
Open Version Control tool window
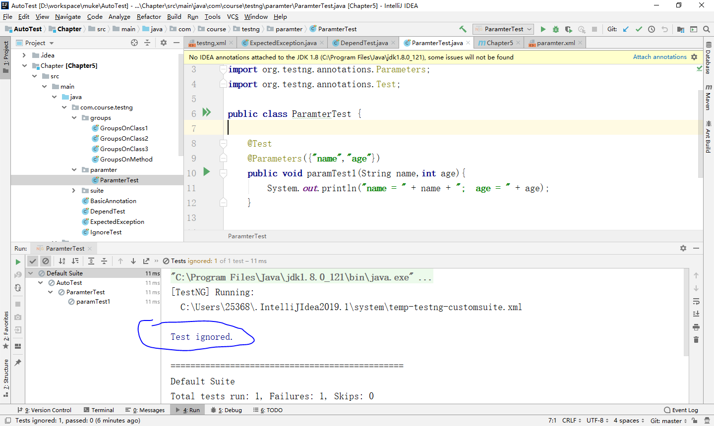45,410
